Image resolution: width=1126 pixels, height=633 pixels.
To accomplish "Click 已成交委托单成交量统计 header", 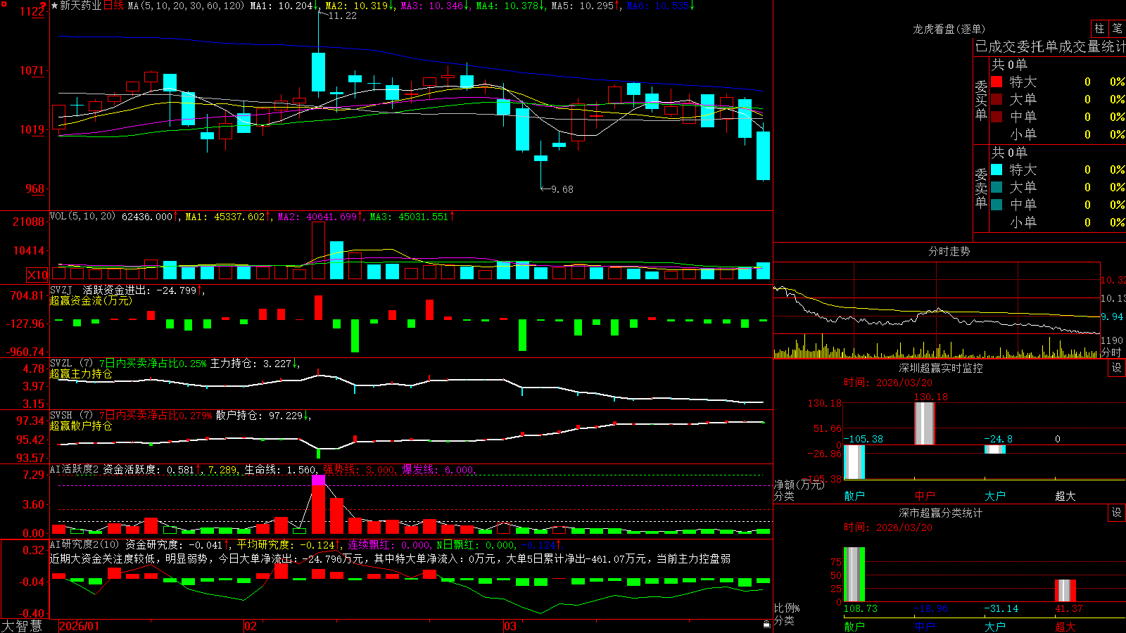I will pyautogui.click(x=1050, y=46).
